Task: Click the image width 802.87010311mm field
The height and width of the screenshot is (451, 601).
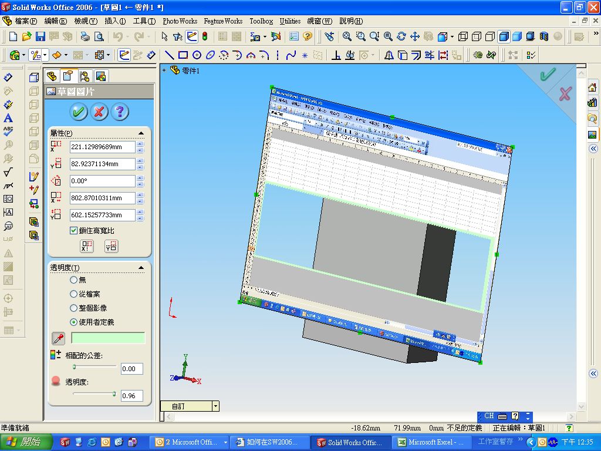Action: 102,198
